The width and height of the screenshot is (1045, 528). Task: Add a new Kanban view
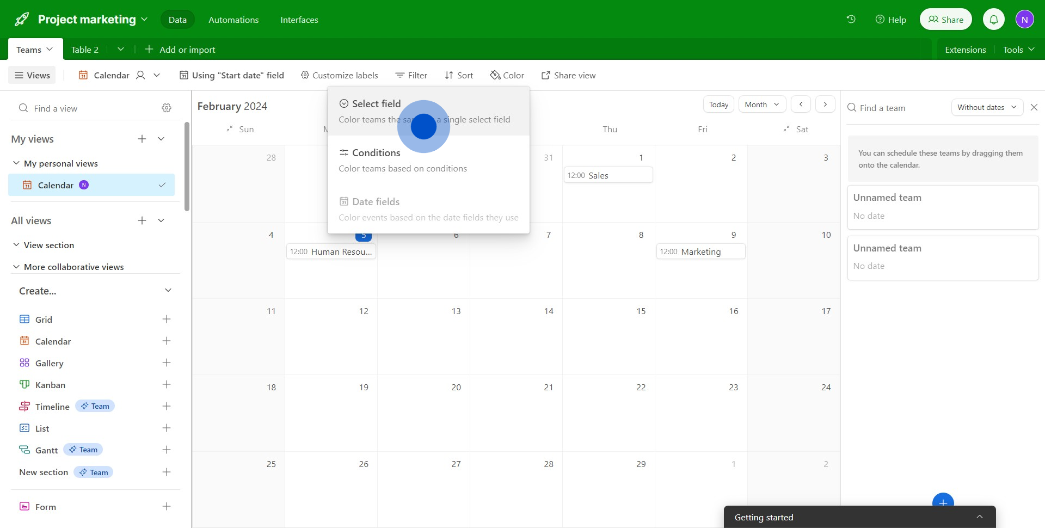pyautogui.click(x=167, y=385)
